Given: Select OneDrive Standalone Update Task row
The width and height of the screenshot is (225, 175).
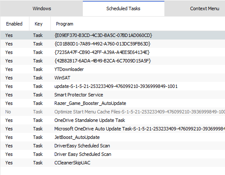Looking at the screenshot, I should point(113,120).
